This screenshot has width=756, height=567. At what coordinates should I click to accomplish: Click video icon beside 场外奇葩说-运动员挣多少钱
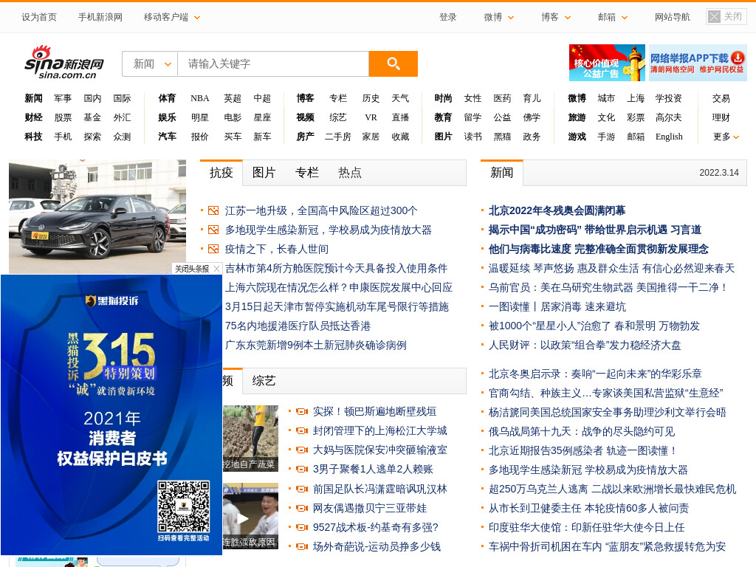pos(302,547)
